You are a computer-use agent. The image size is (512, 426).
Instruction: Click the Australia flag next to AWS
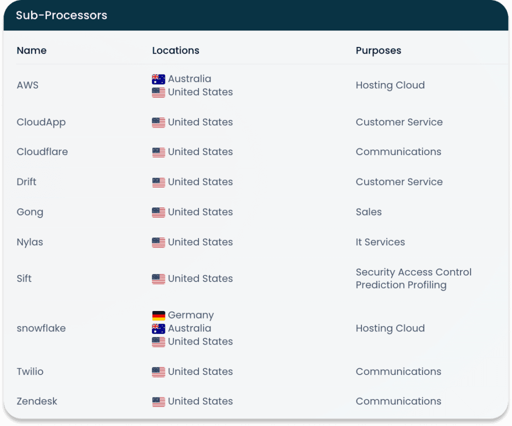point(158,78)
